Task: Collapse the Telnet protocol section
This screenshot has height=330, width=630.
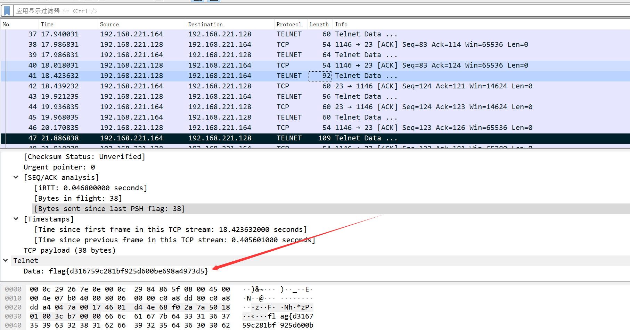Action: point(6,260)
